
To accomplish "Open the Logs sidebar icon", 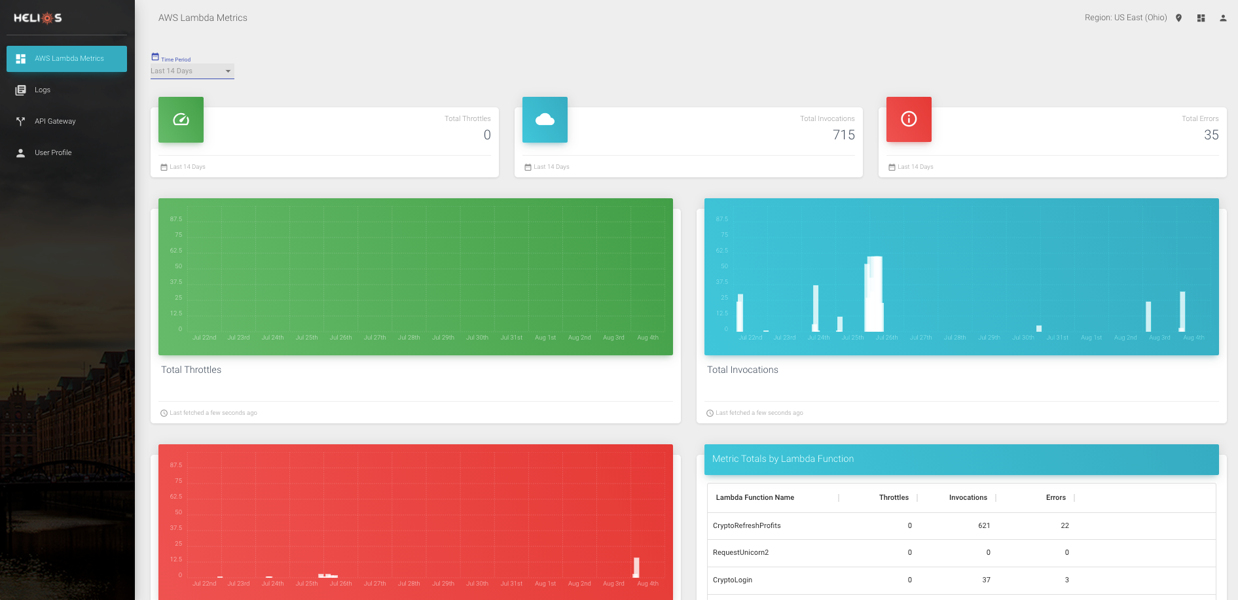I will [x=20, y=90].
